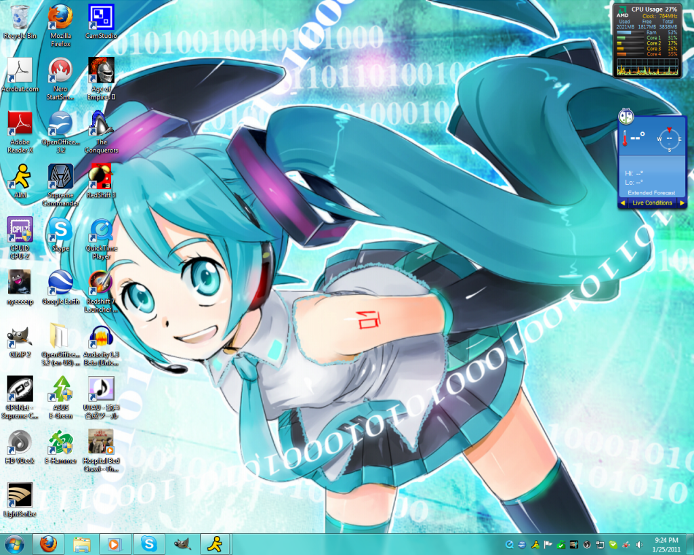Click the WeatherBug logo on weather gadget
The image size is (694, 555).
pyautogui.click(x=626, y=117)
